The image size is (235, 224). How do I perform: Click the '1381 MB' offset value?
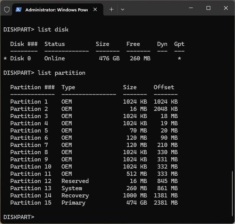[x=166, y=196]
